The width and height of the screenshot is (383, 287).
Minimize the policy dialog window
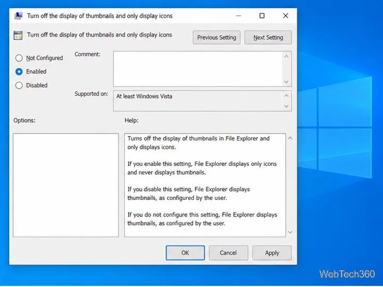tap(238, 16)
